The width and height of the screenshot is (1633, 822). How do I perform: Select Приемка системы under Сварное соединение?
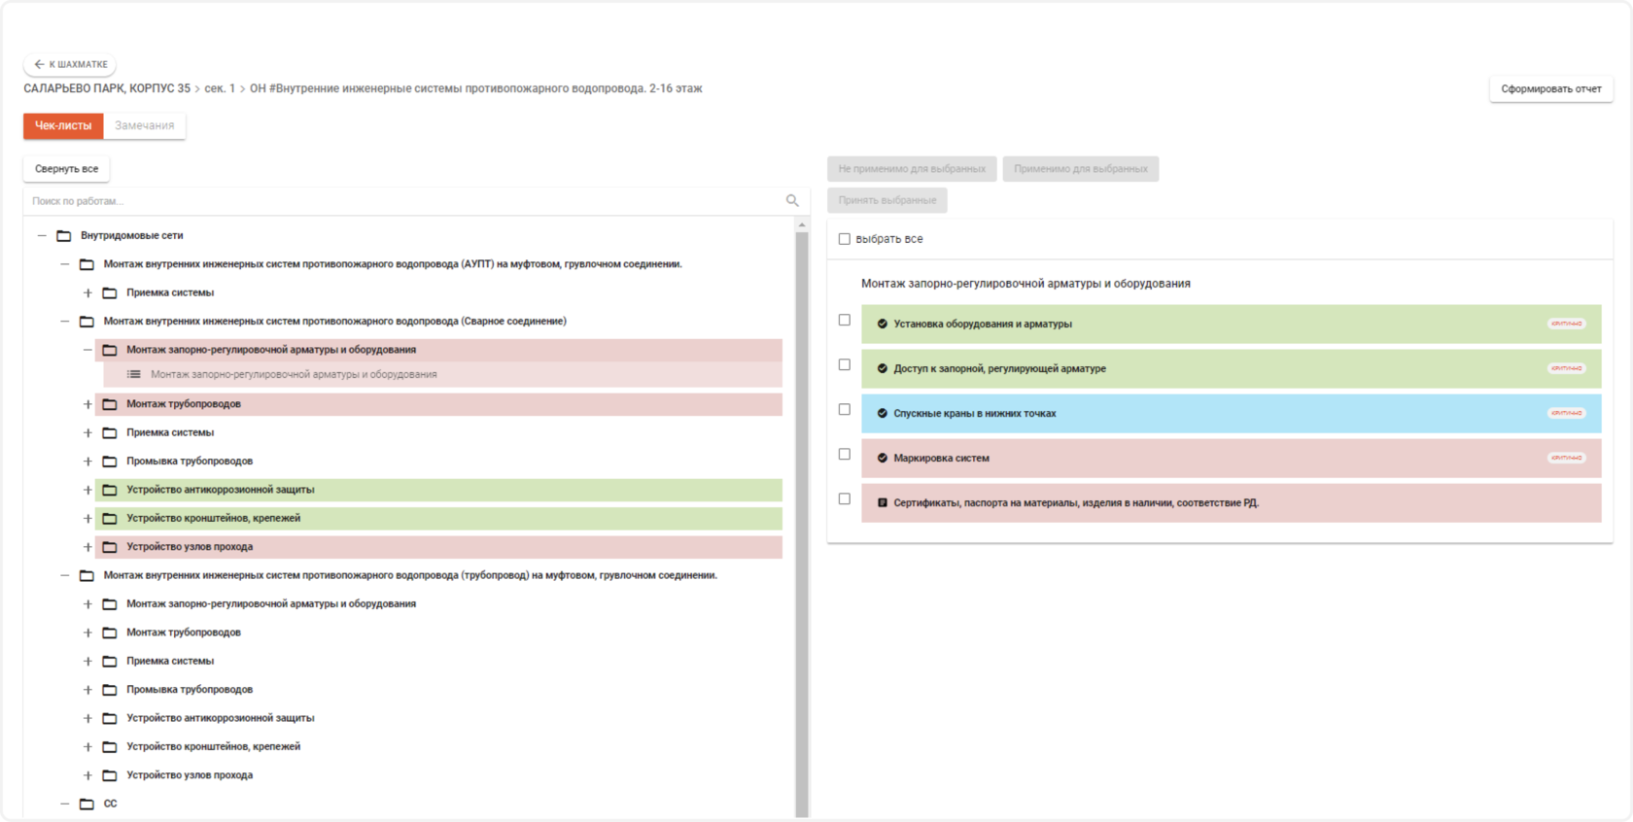170,432
